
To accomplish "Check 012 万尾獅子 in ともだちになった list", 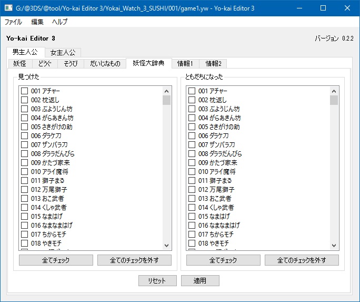I will pos(192,189).
